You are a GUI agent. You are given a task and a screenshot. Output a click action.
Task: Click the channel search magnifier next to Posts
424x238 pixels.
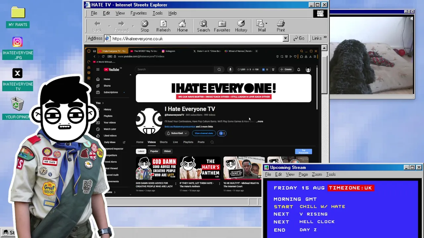pos(212,142)
